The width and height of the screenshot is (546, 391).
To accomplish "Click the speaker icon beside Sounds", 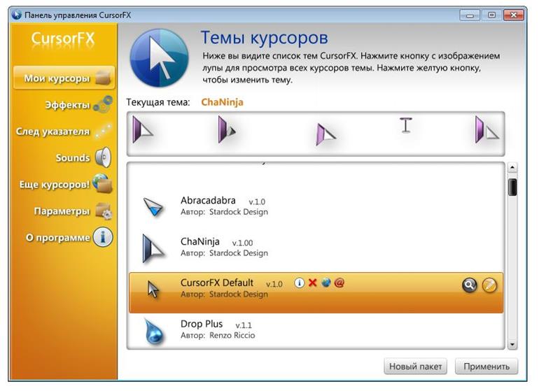I will (103, 157).
